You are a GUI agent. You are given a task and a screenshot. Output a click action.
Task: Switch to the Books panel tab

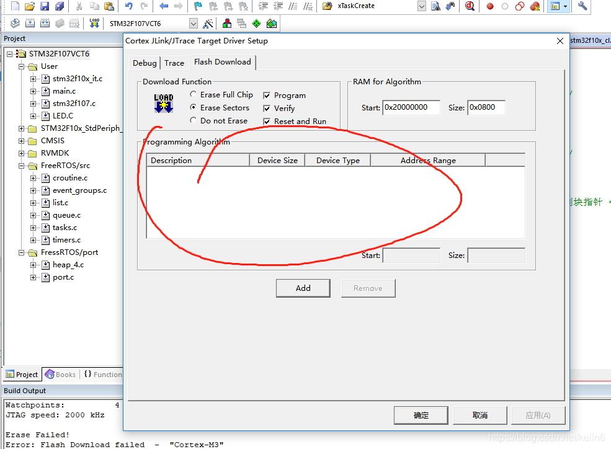click(61, 375)
